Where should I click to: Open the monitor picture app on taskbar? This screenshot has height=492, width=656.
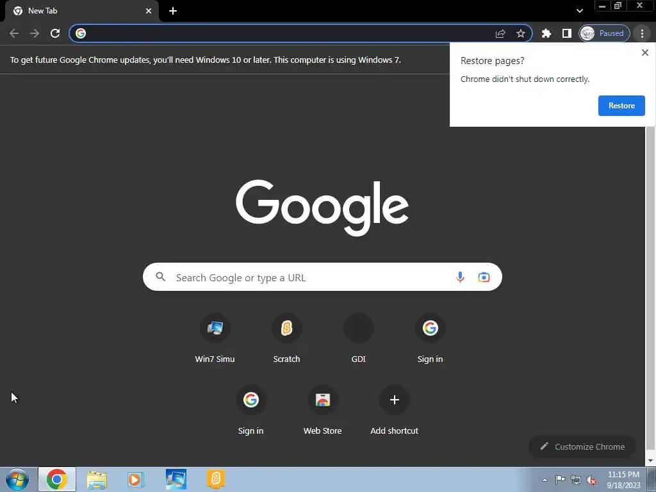click(176, 479)
